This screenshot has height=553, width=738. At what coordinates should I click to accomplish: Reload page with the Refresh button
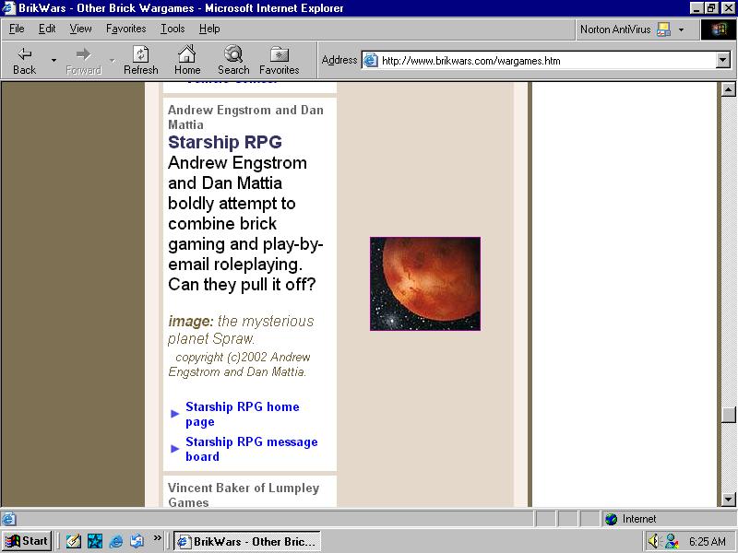(141, 61)
